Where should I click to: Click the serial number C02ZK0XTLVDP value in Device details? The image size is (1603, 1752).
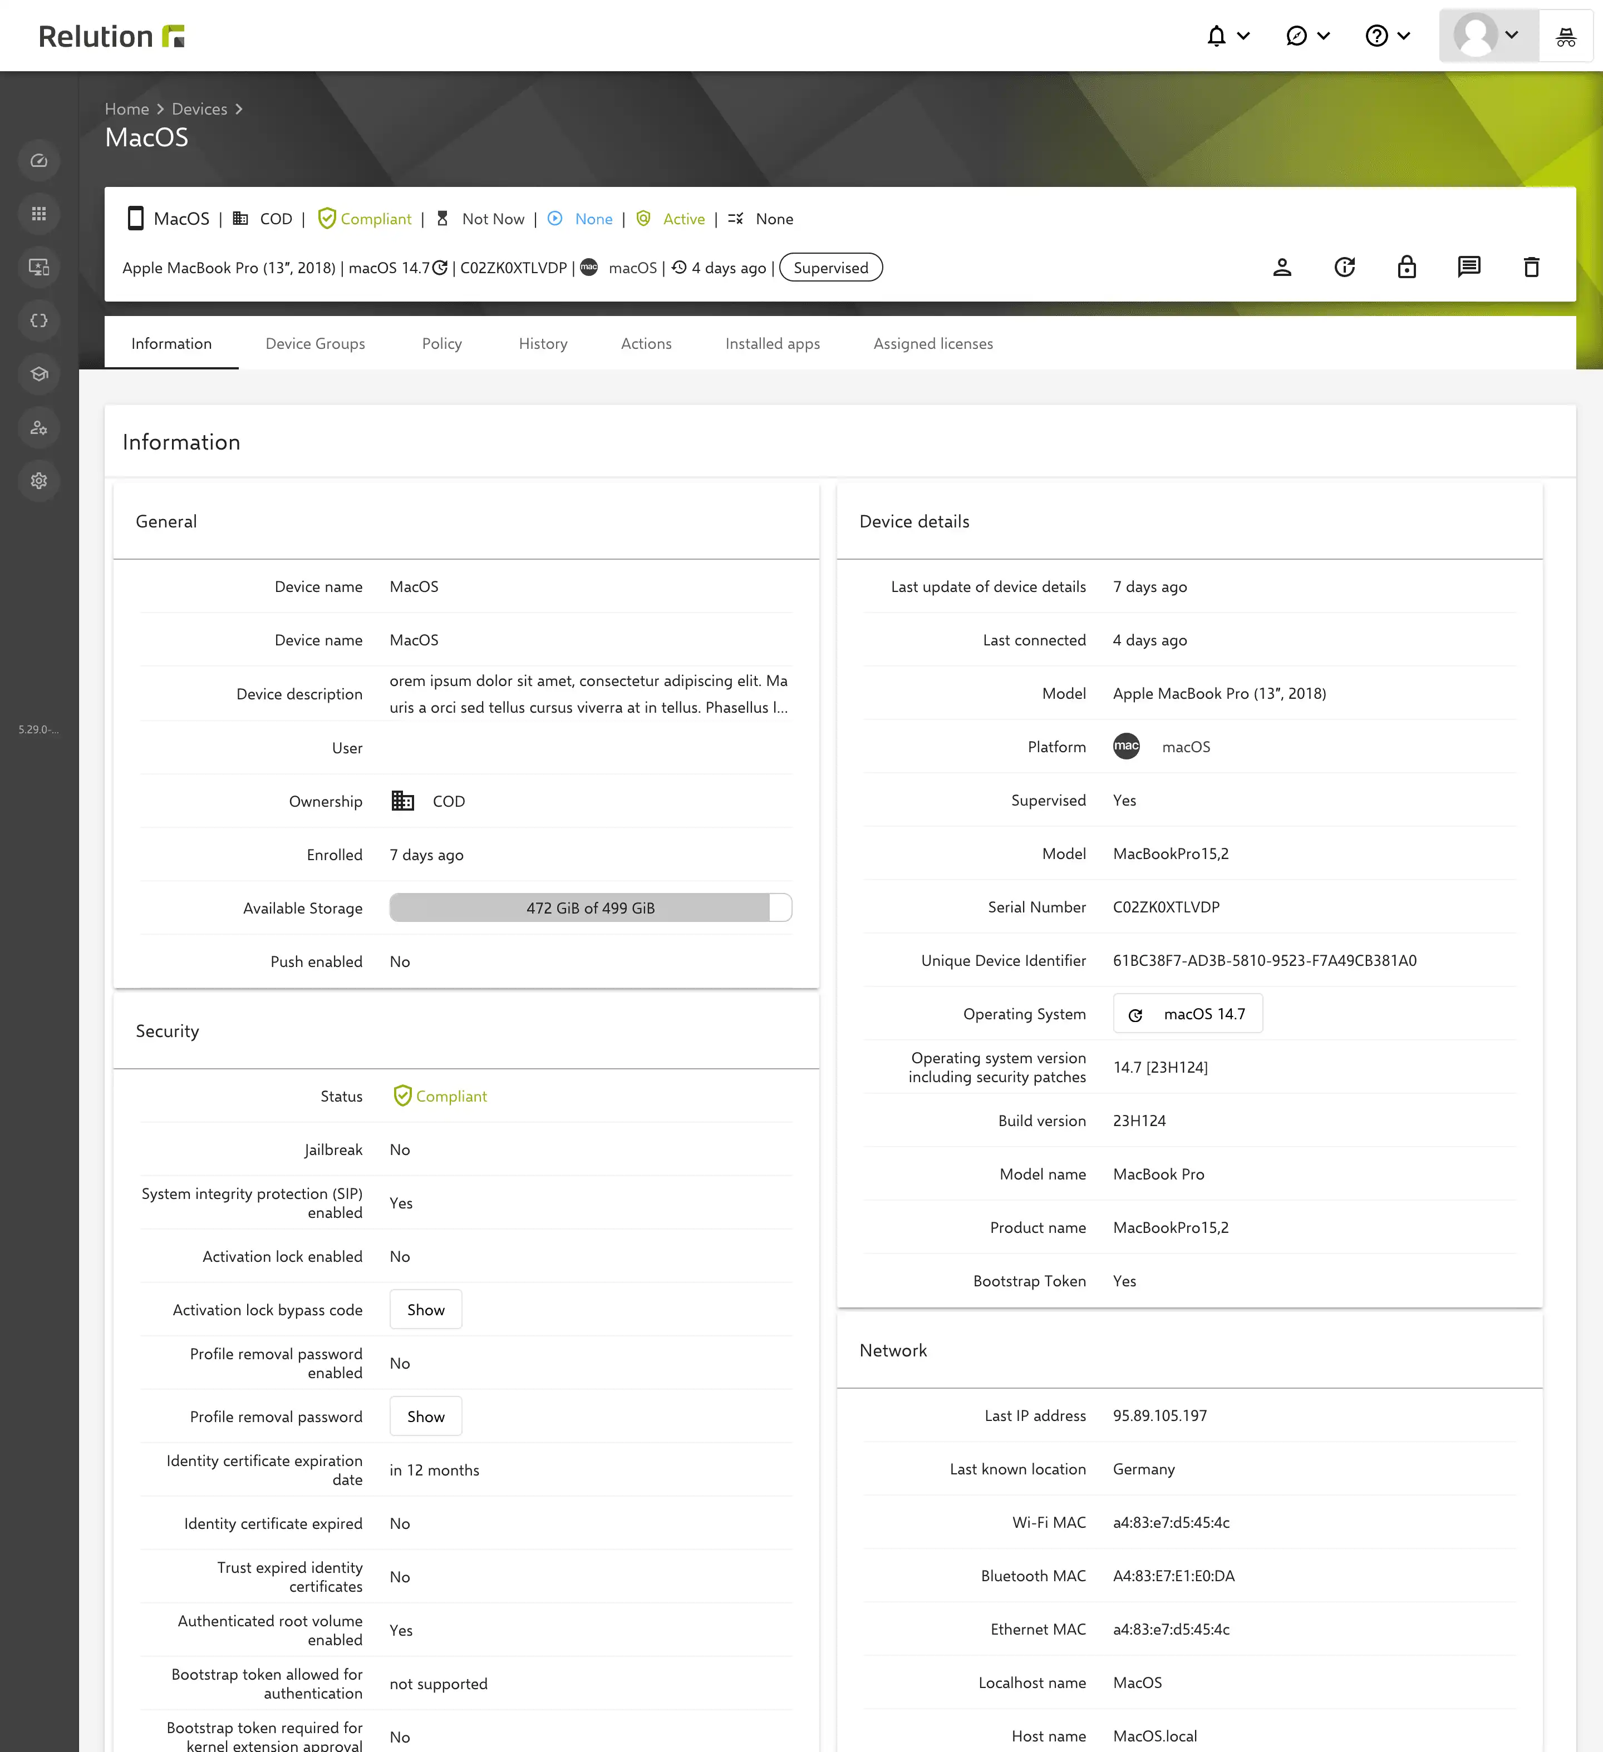tap(1167, 907)
